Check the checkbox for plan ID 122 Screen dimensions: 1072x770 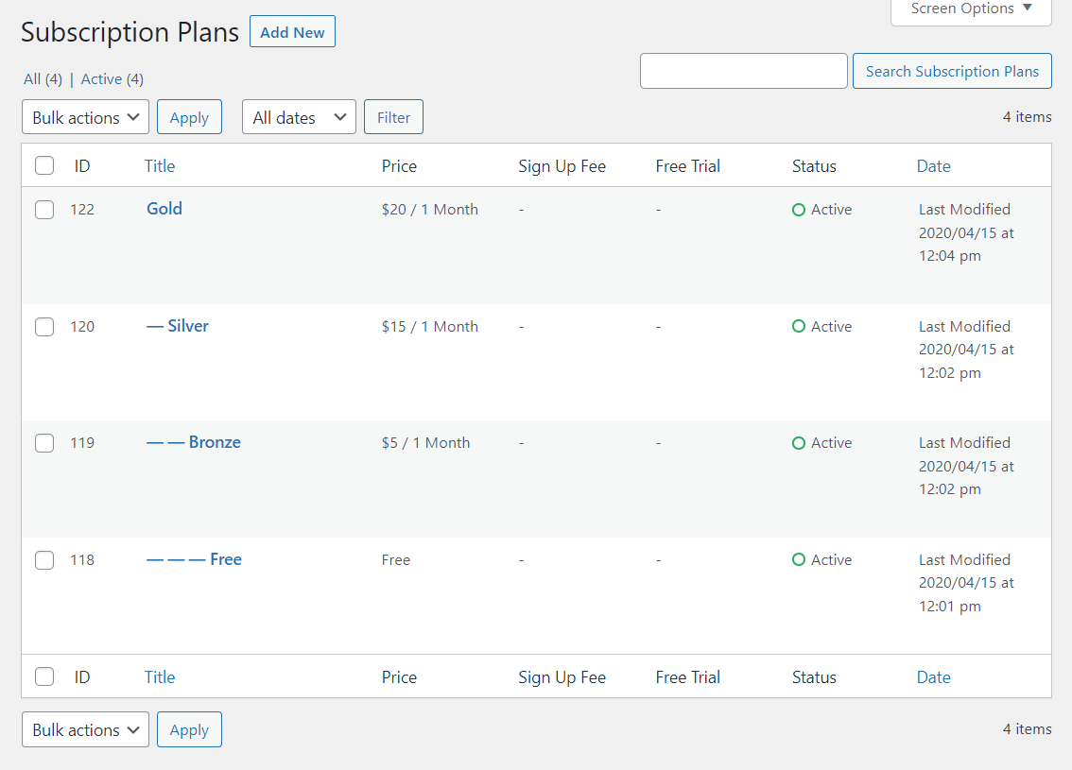pyautogui.click(x=43, y=209)
